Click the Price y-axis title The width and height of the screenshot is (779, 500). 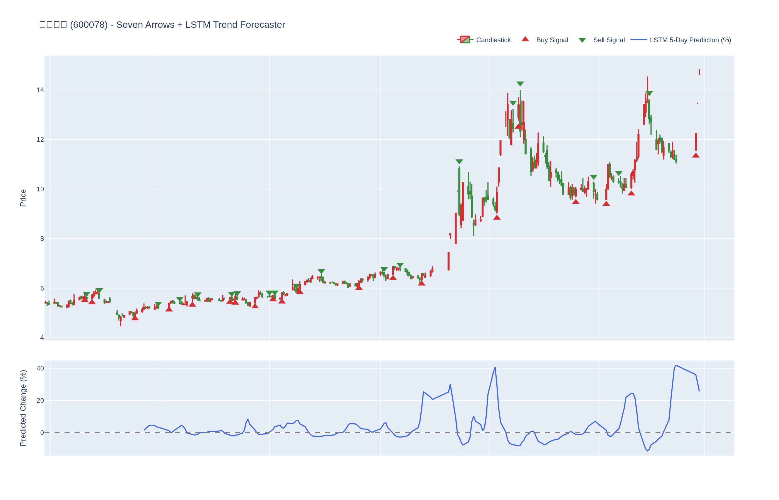pyautogui.click(x=23, y=198)
